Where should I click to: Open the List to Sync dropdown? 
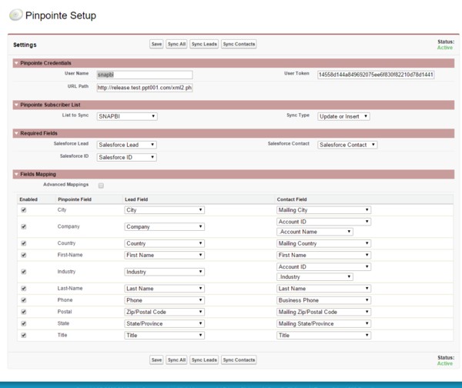(127, 116)
